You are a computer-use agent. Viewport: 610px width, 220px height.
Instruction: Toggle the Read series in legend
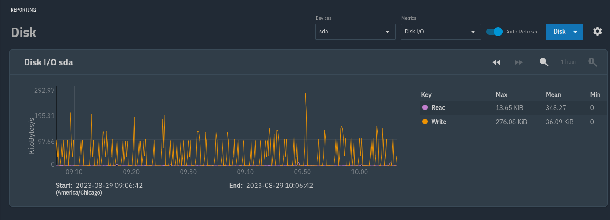coord(438,108)
